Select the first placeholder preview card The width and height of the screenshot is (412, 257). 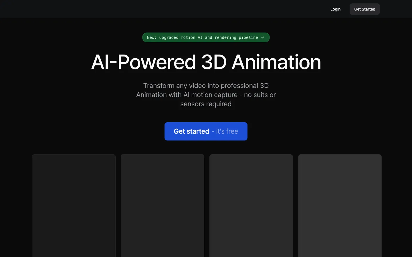[74, 206]
